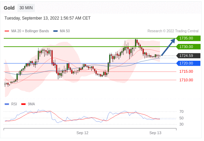Click the pink MA 20 color swatch
The image size is (204, 141).
[7, 31]
